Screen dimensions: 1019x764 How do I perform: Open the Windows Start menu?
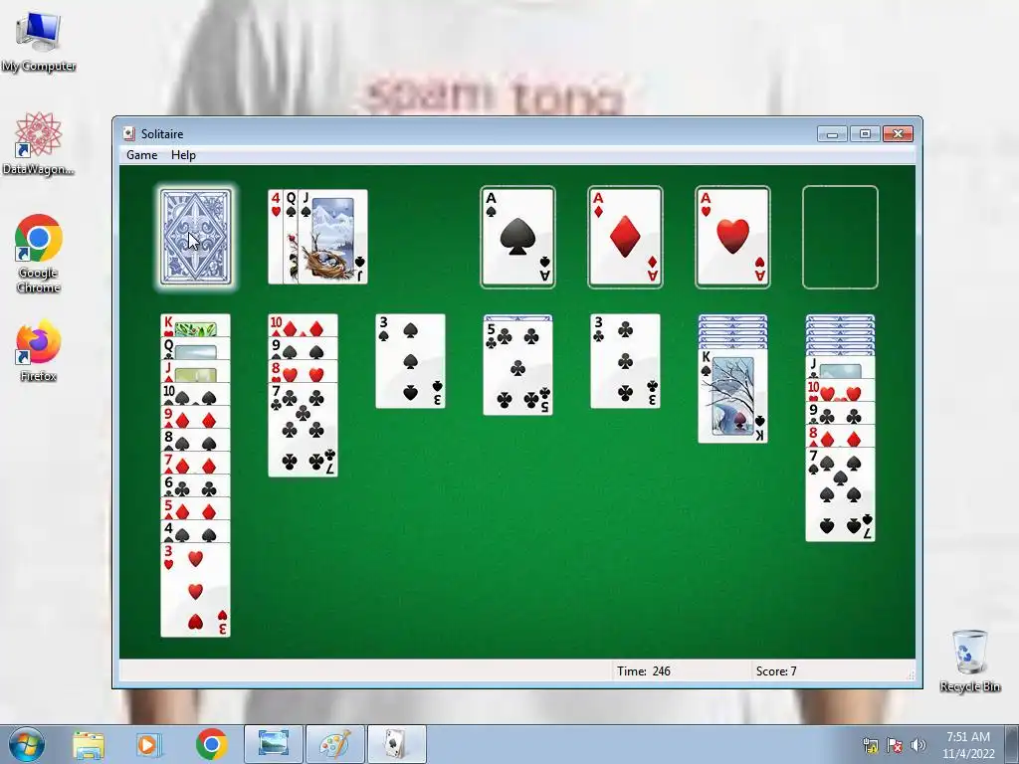click(x=27, y=744)
